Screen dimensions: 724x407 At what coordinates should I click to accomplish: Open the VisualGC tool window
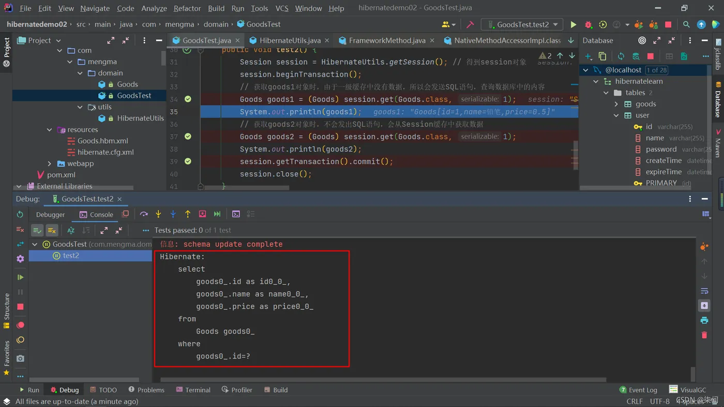[687, 390]
